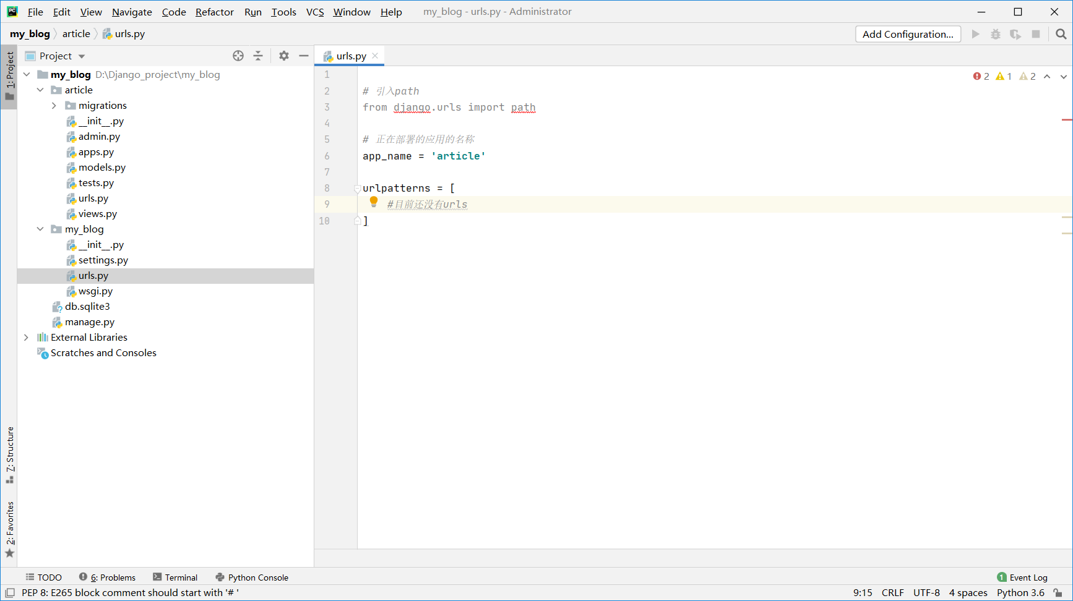Click the Run play icon in toolbar
The height and width of the screenshot is (601, 1073).
click(976, 34)
